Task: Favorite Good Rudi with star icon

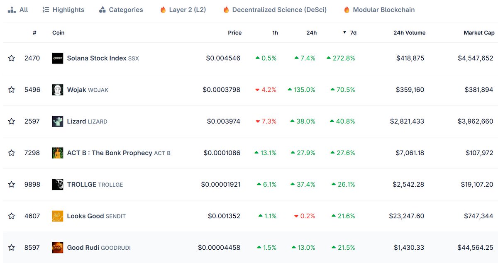Action: pyautogui.click(x=12, y=247)
